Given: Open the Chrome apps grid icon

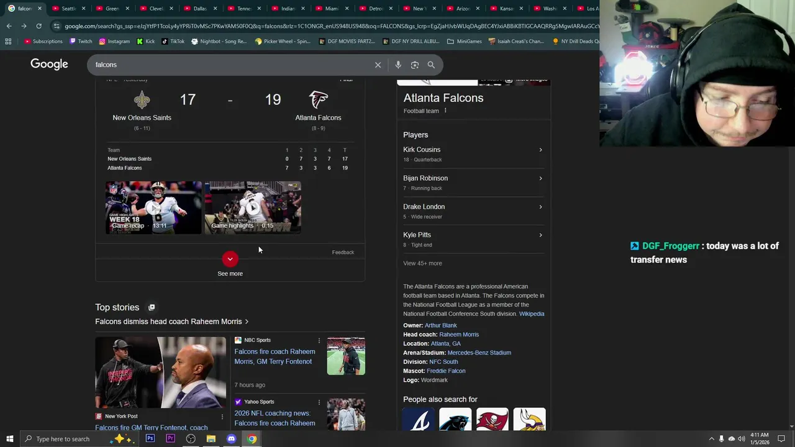Looking at the screenshot, I should point(8,42).
